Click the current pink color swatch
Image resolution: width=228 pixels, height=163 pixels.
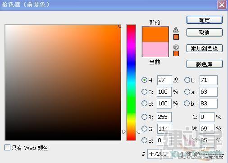pyautogui.click(x=155, y=49)
